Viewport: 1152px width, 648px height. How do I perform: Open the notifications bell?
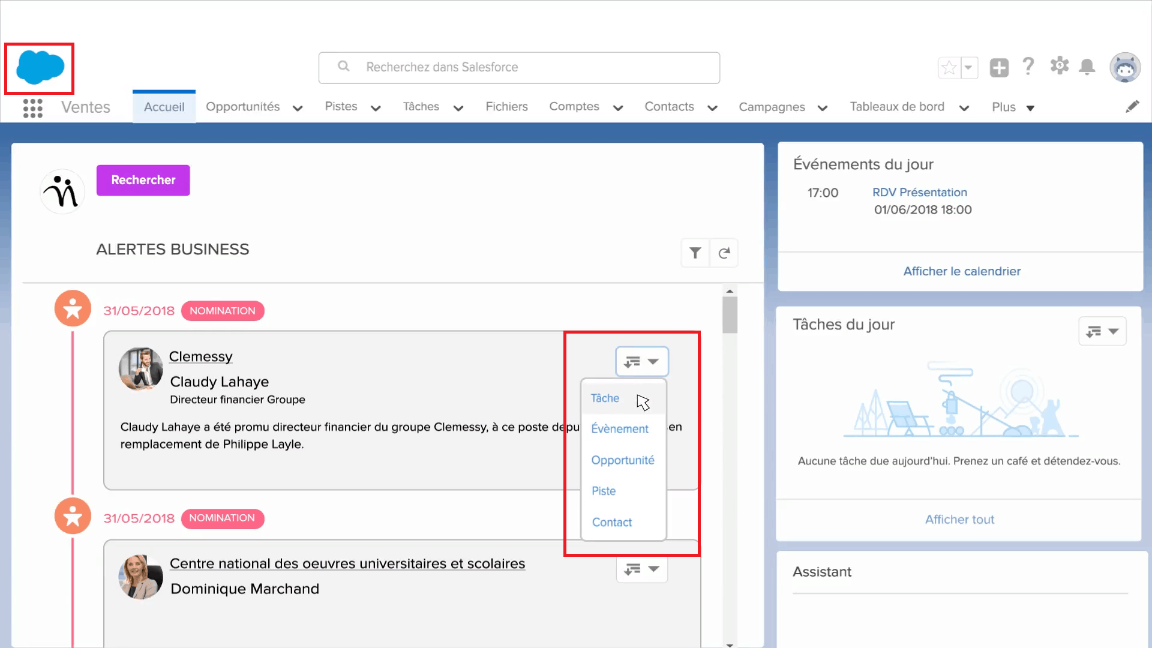tap(1087, 67)
